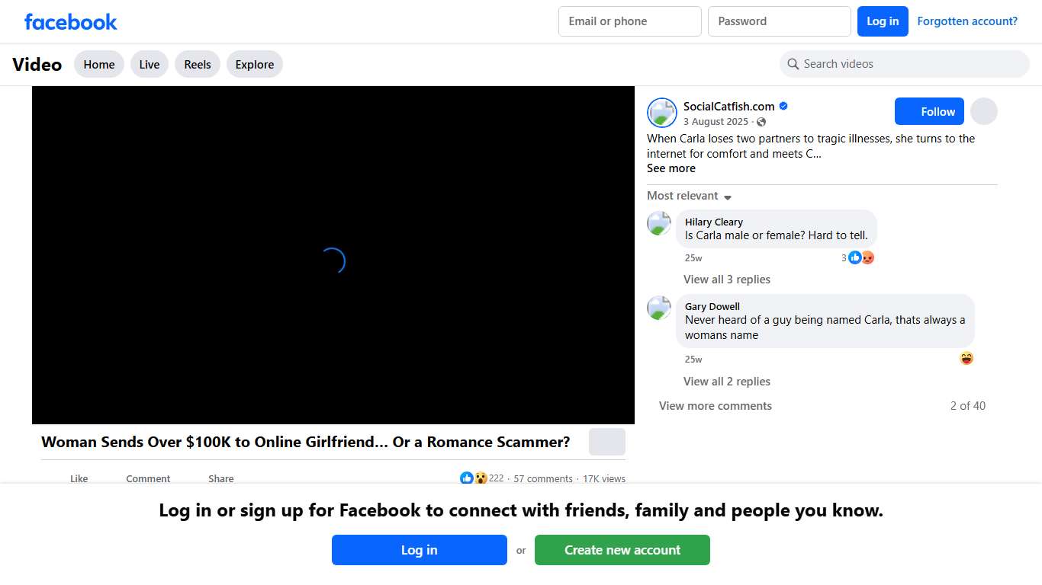
Task: Switch to the Reels tab
Action: click(198, 65)
